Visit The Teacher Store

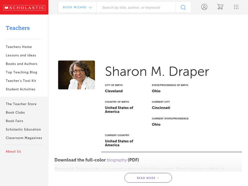pyautogui.click(x=21, y=104)
